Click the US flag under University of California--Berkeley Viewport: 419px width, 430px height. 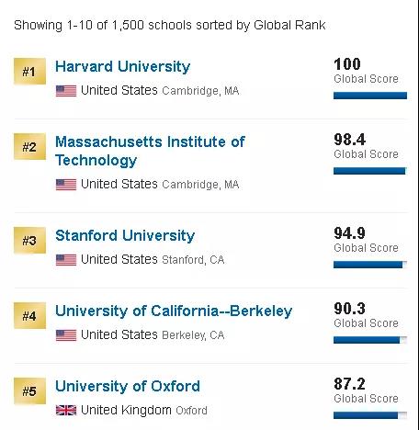(x=66, y=335)
